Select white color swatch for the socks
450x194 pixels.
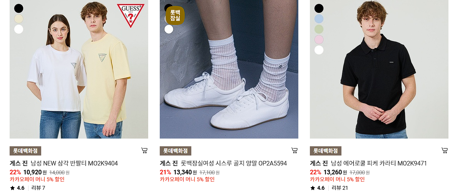169,29
